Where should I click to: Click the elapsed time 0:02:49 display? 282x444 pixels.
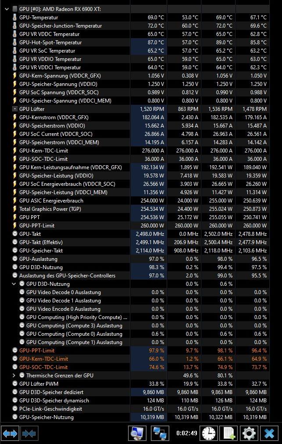click(186, 433)
